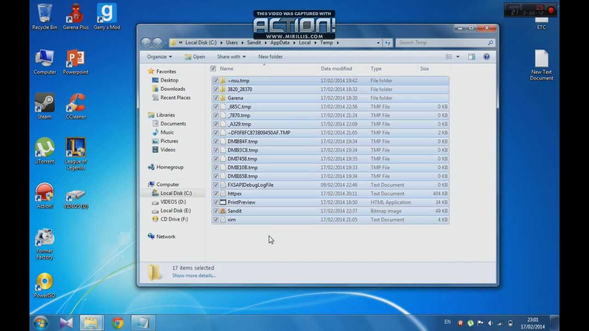Screen dimensions: 589x331
Task: Open the AppData breadcrumb segment
Action: 280,42
